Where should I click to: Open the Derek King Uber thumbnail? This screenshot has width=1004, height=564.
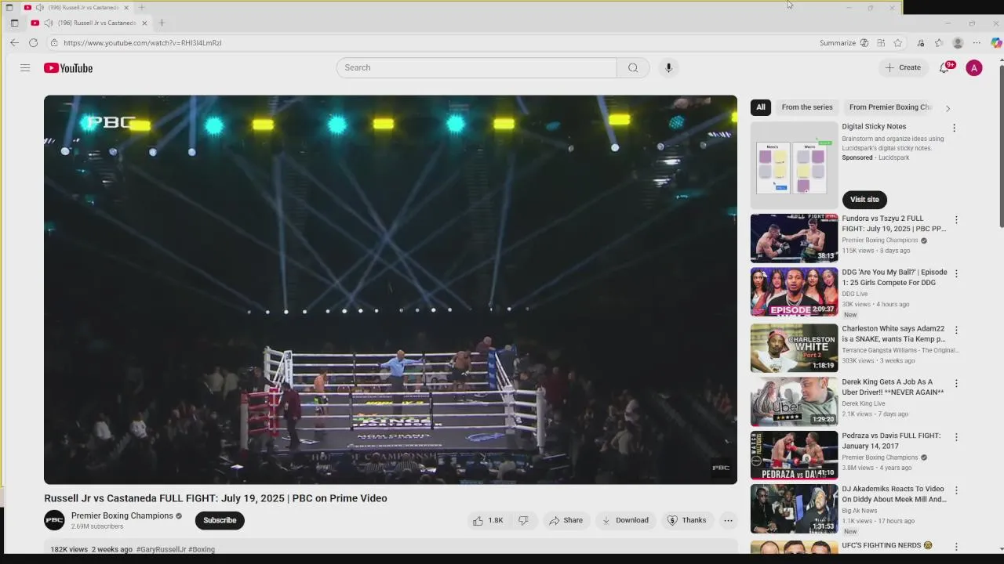(x=794, y=401)
